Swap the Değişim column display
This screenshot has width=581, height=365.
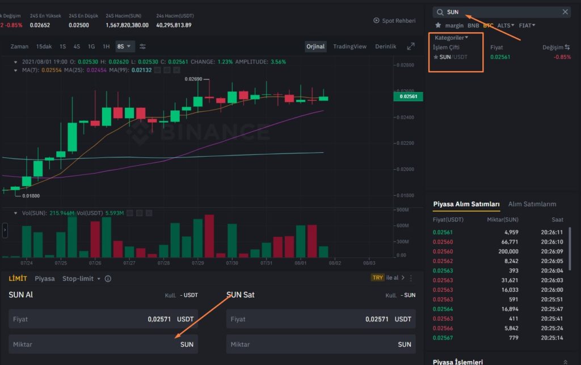567,47
